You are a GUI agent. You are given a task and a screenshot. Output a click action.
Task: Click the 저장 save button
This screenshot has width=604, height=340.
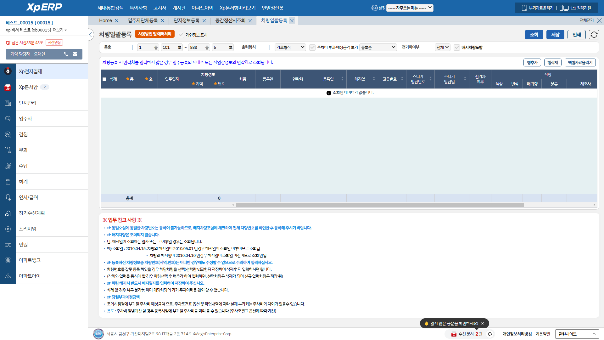click(555, 35)
